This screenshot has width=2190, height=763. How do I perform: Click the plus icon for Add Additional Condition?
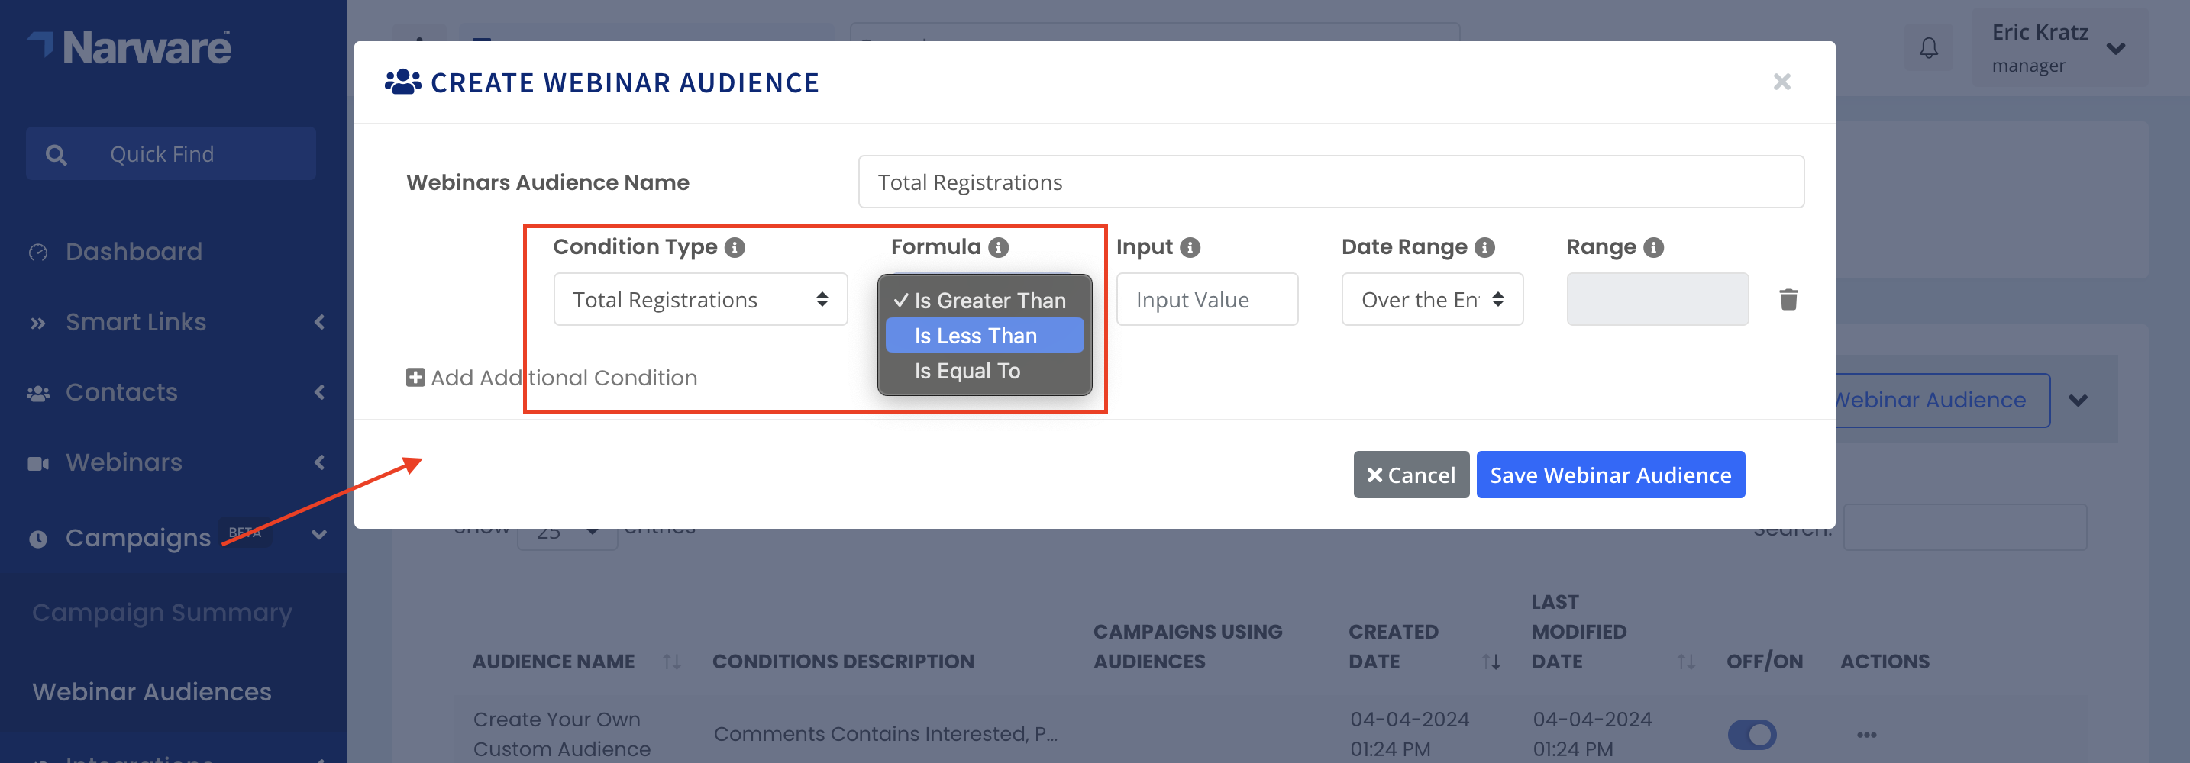[x=415, y=377]
